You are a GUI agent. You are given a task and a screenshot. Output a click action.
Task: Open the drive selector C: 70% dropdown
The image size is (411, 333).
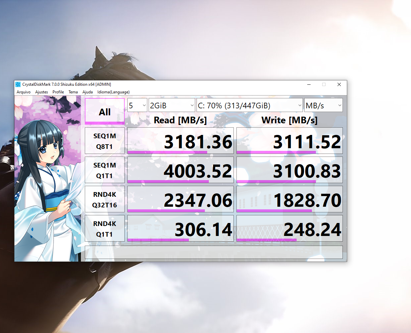click(x=250, y=105)
